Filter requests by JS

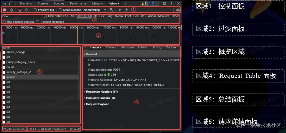pyautogui.click(x=95, y=16)
